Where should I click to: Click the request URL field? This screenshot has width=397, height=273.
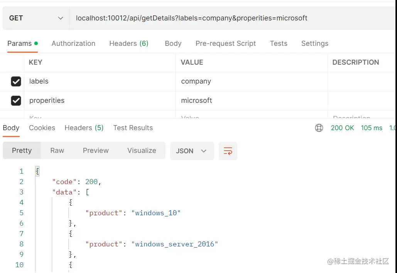click(231, 18)
